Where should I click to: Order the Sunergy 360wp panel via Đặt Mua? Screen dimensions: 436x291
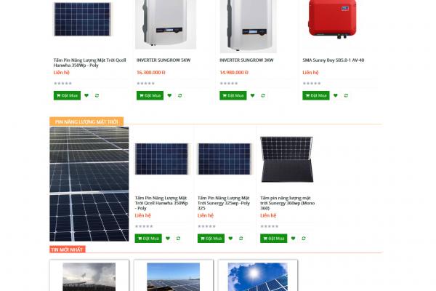[x=273, y=238]
